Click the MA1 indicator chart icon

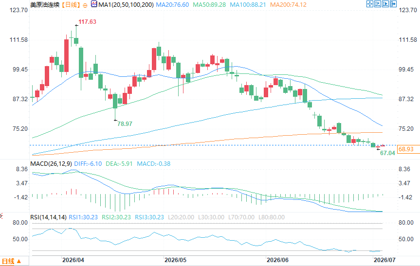pyautogui.click(x=94, y=4)
